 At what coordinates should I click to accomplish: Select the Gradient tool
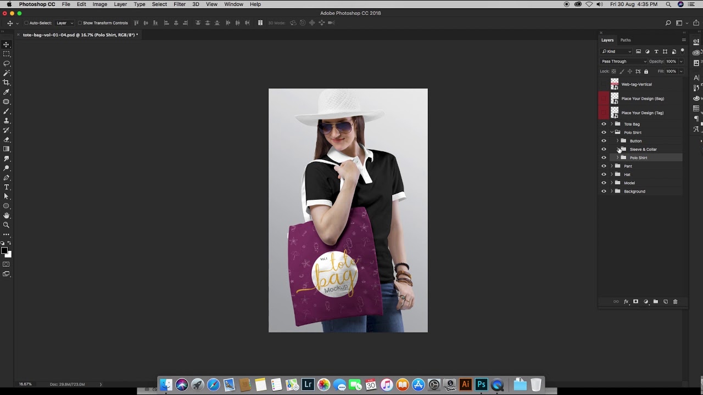pyautogui.click(x=7, y=149)
